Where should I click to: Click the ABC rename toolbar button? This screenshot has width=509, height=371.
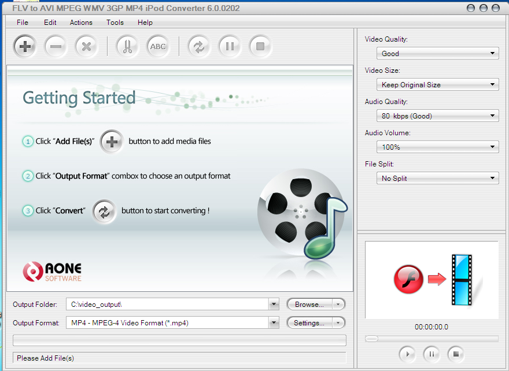158,46
